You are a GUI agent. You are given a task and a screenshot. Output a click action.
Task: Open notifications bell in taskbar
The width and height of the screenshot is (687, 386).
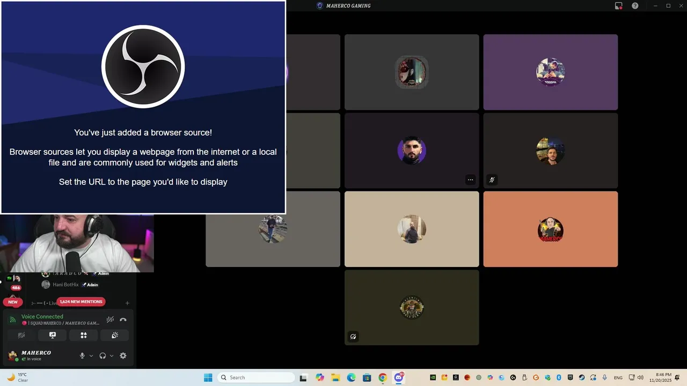point(677,377)
